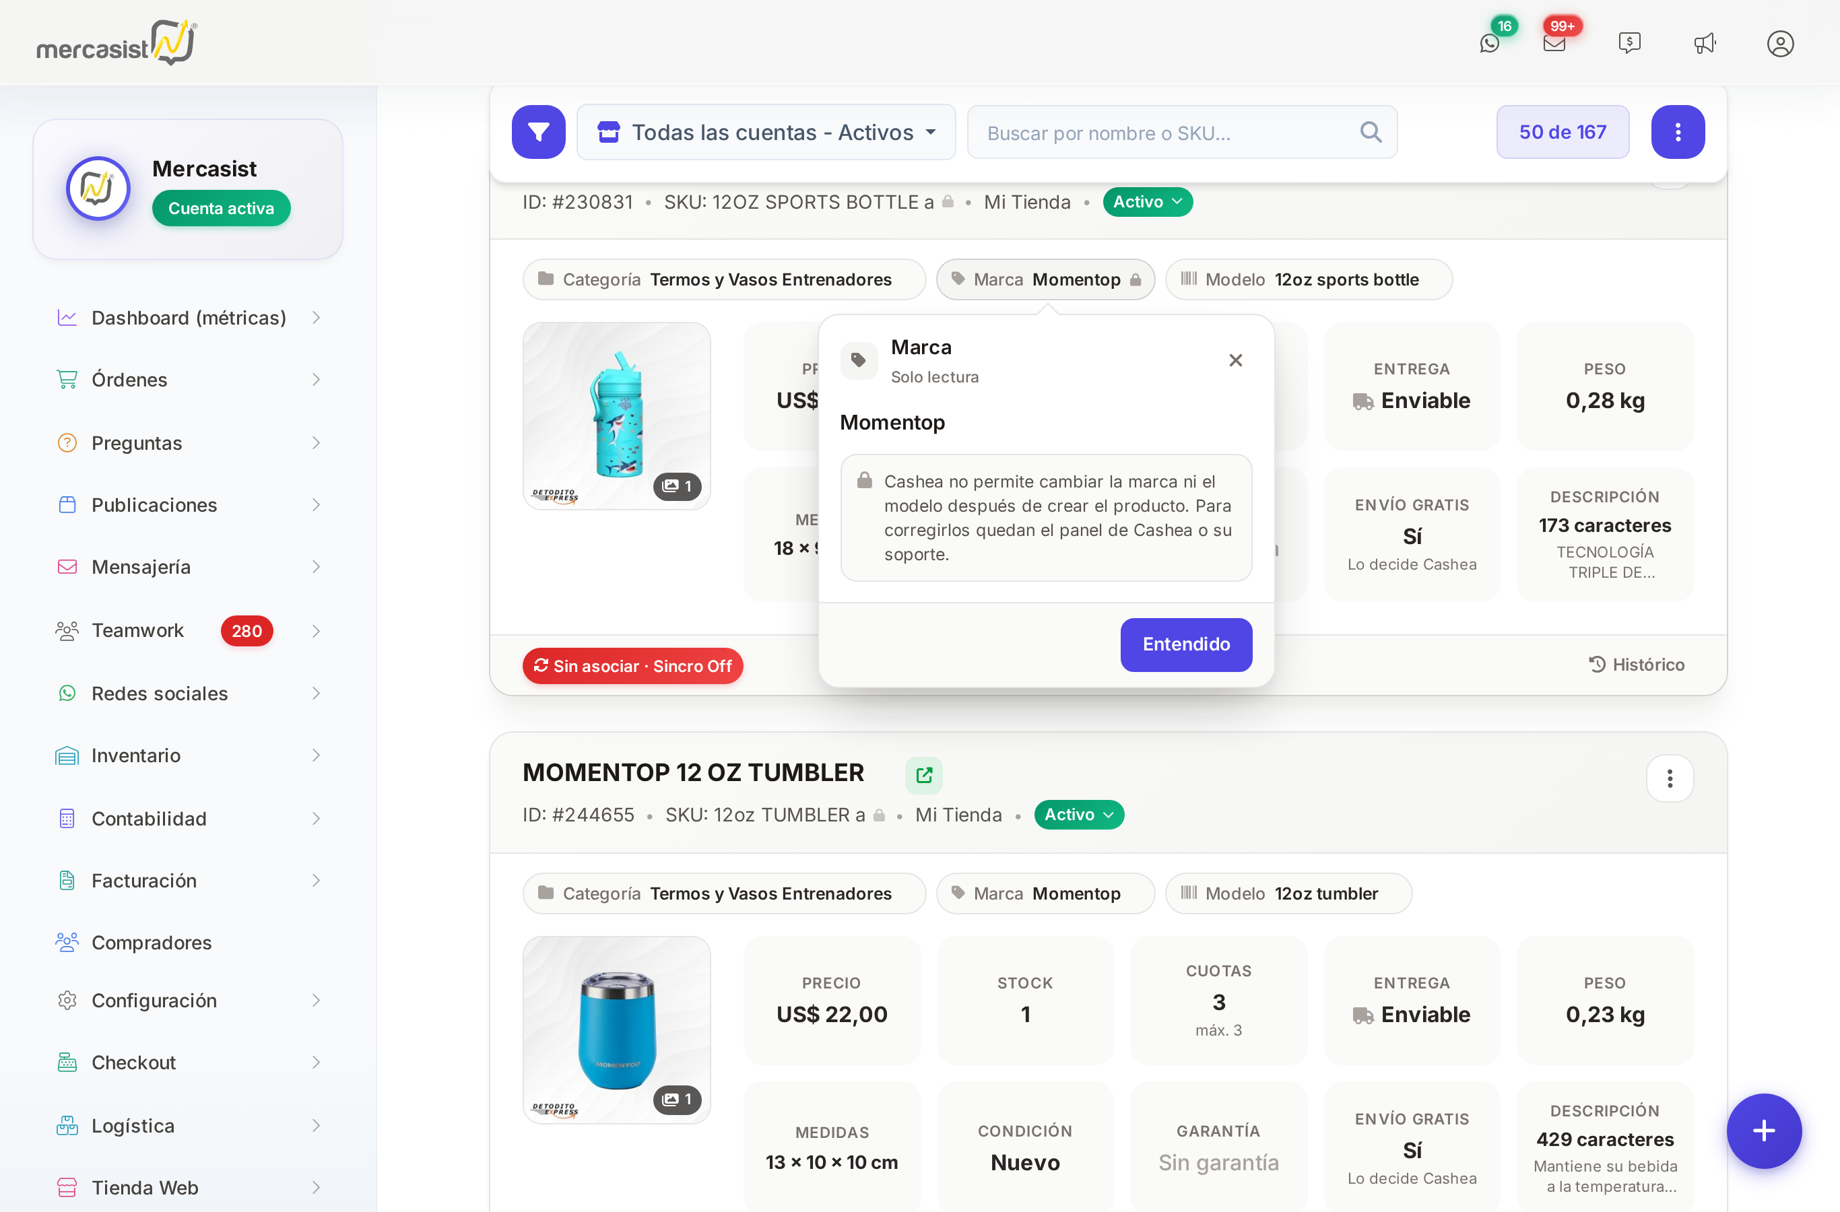Screen dimensions: 1840x1212
Task: Expand the Órdenes sidebar menu
Action: 189,380
